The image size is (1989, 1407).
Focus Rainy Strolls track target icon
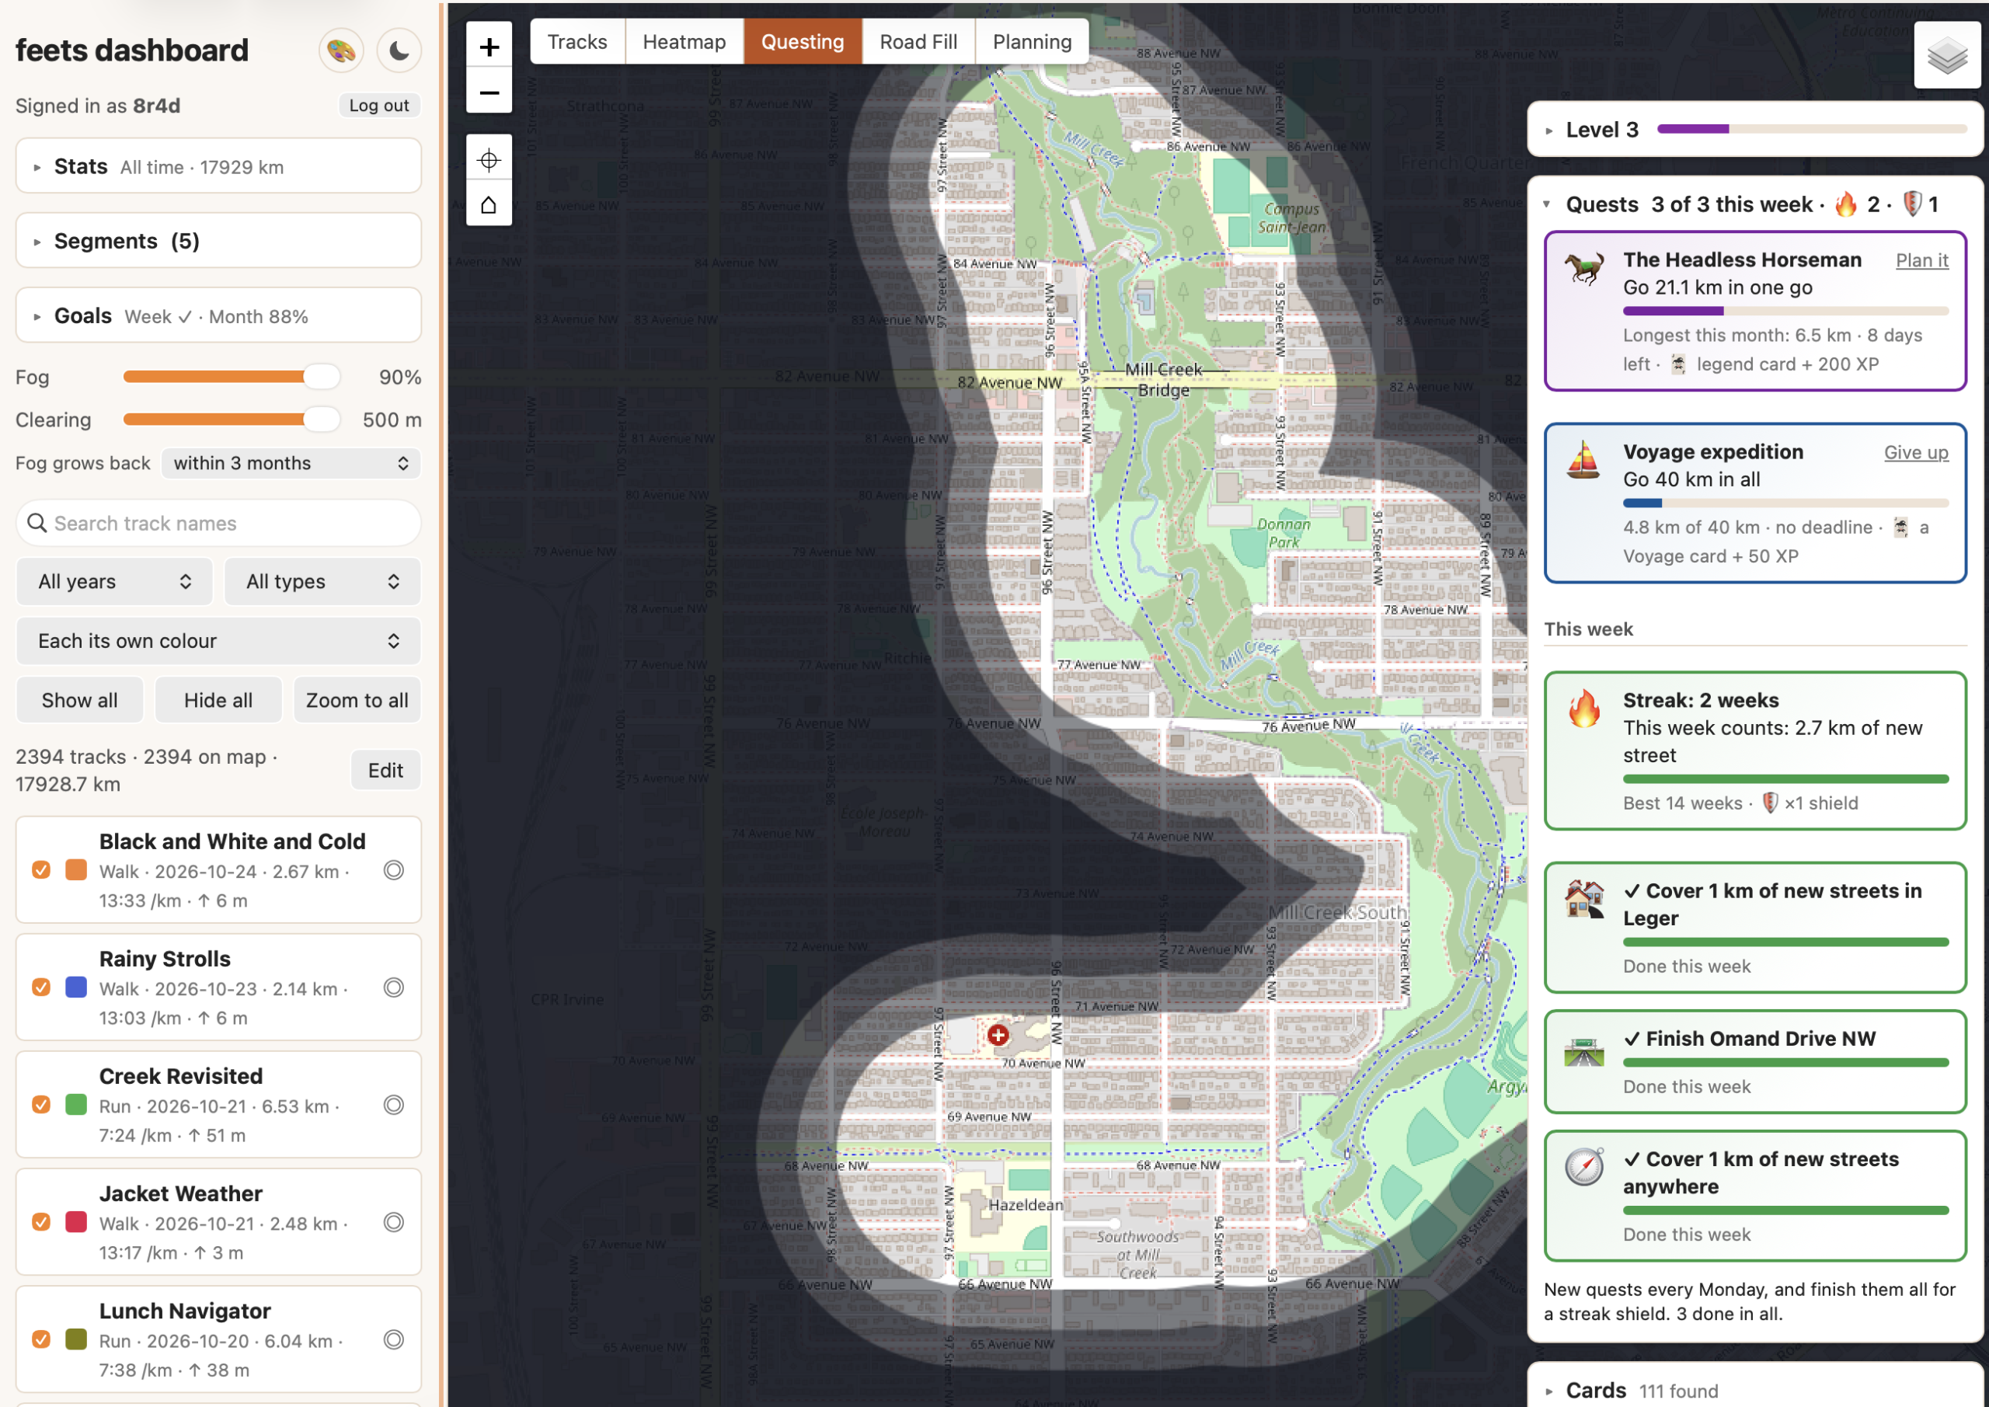[393, 987]
